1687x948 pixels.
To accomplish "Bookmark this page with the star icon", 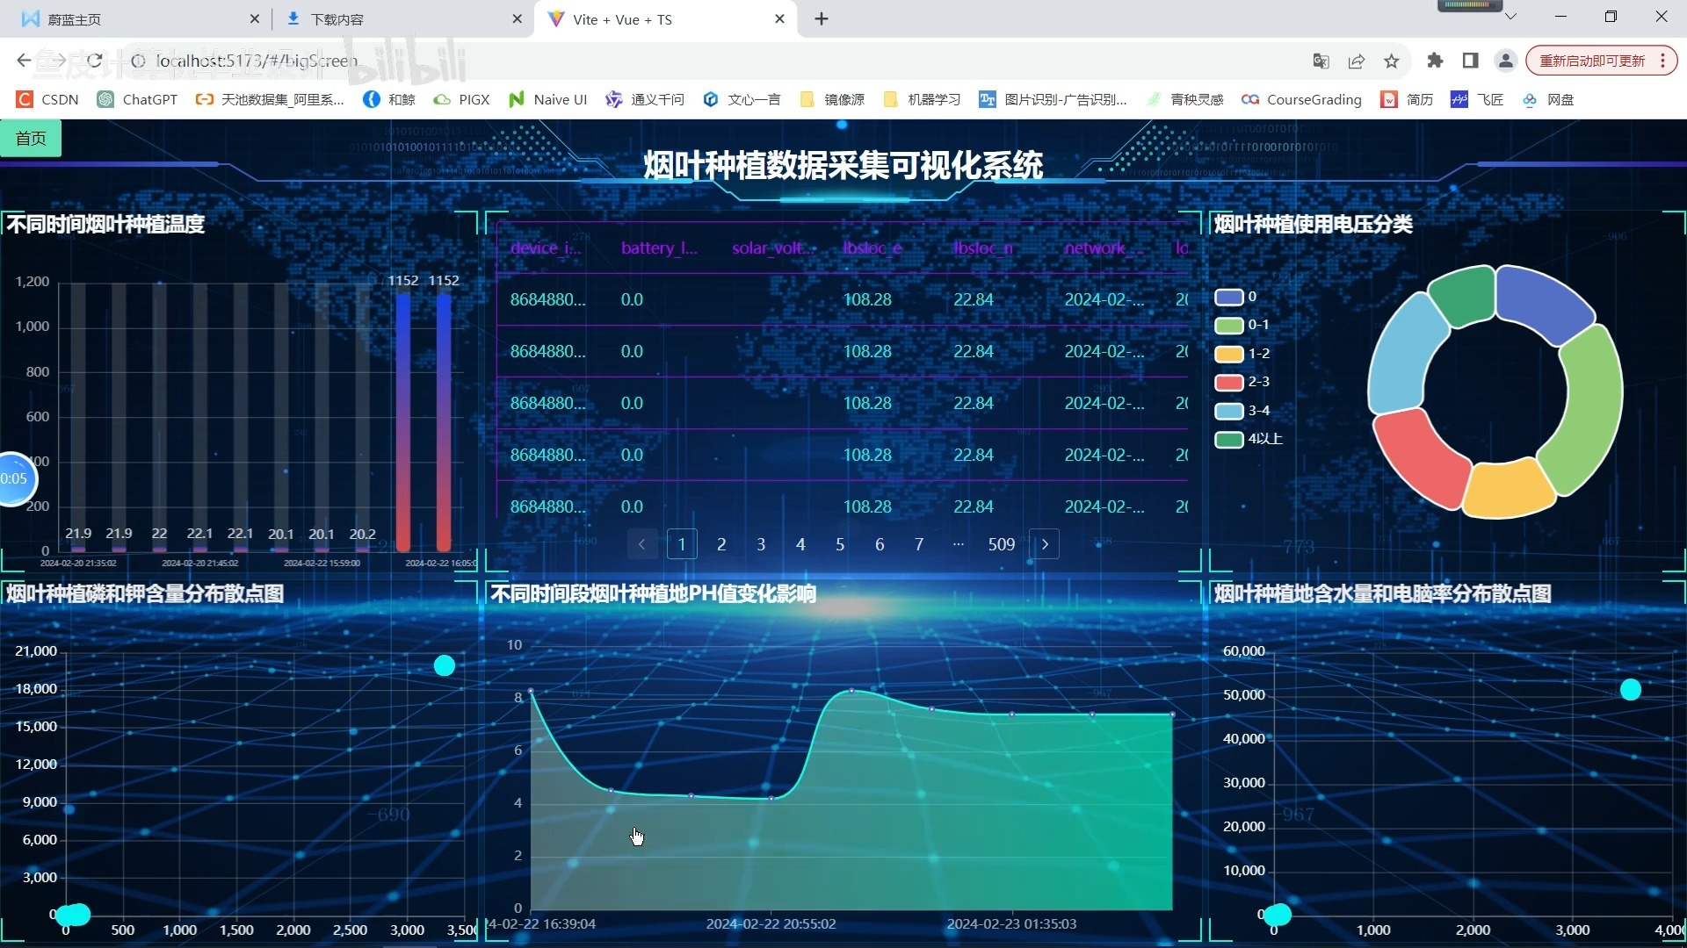I will [x=1391, y=61].
